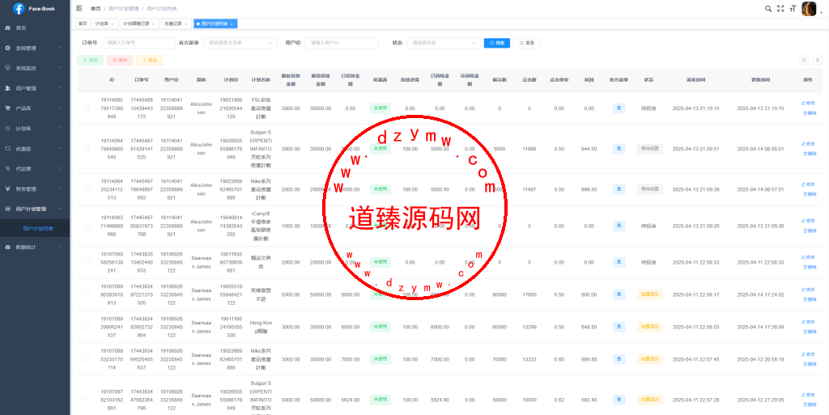
Task: Open the 状态 select dropdown
Action: 443,43
